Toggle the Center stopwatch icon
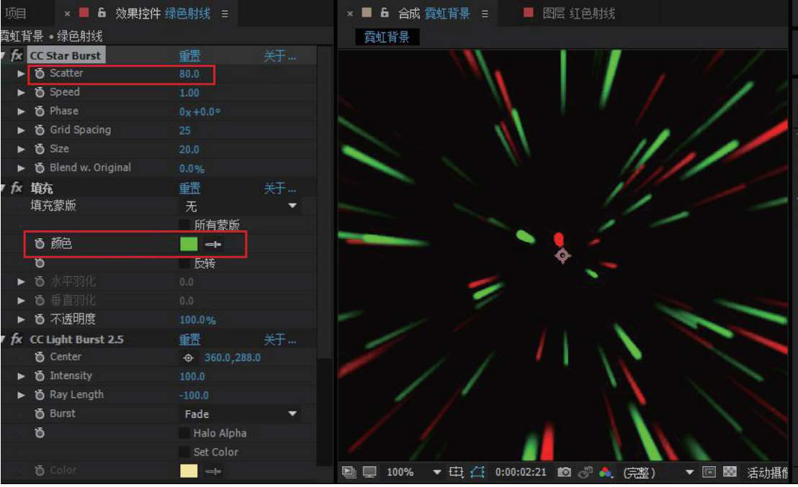The image size is (798, 487). 40,358
